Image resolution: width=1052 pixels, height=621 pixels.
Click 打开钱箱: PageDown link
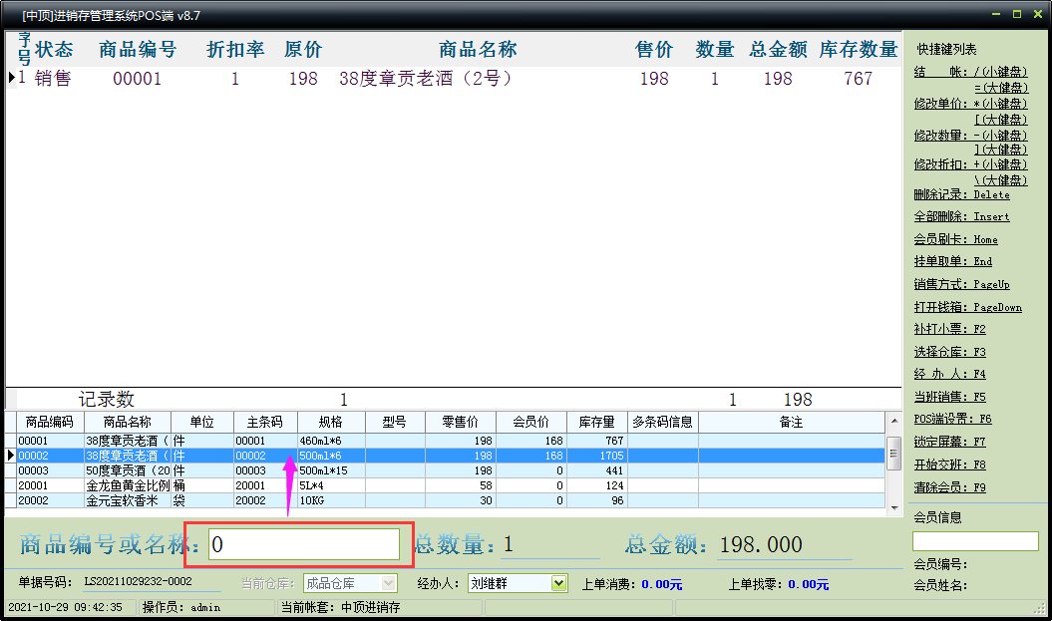(967, 307)
